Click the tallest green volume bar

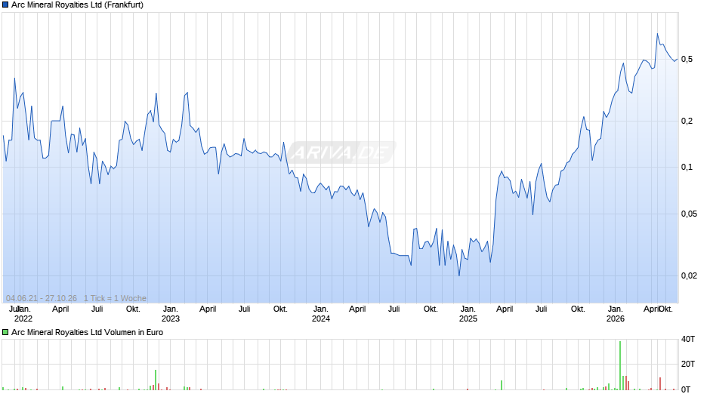[620, 365]
